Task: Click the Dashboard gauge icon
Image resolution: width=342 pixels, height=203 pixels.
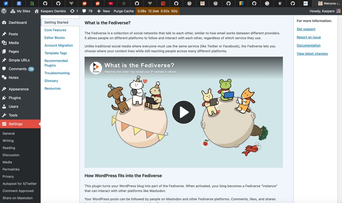Action: pyautogui.click(x=4, y=23)
